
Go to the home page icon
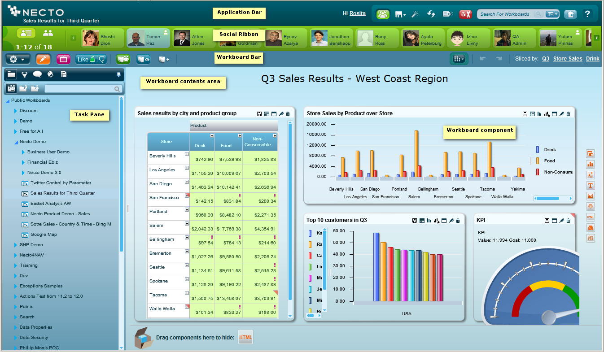[570, 14]
